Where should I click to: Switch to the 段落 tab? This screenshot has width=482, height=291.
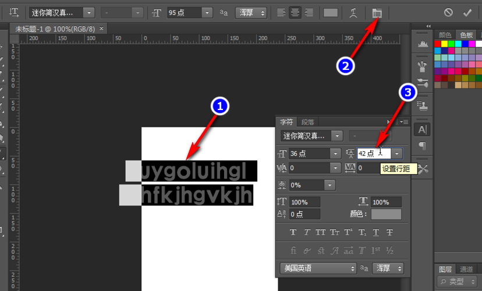(x=307, y=122)
